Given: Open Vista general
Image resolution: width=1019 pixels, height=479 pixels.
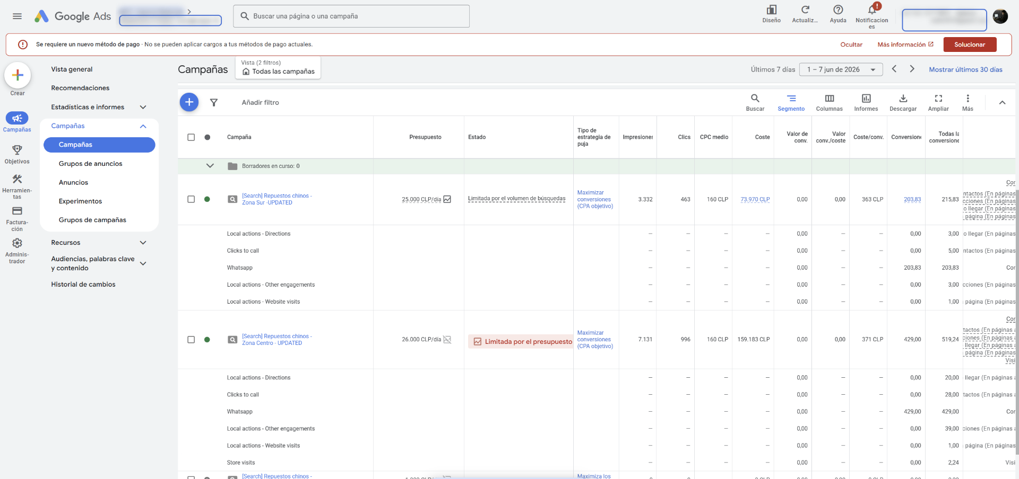Looking at the screenshot, I should coord(72,69).
